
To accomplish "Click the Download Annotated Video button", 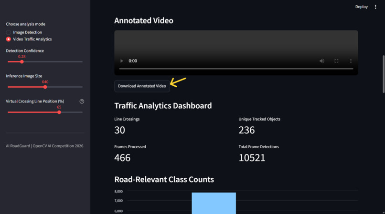I will [x=142, y=86].
